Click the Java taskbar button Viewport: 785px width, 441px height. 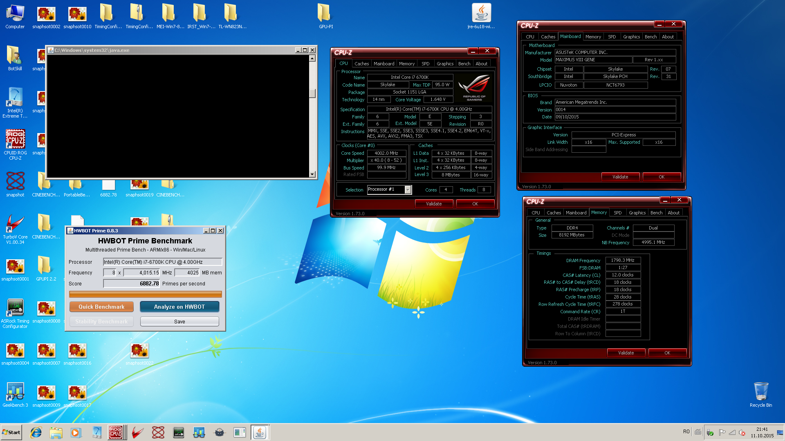click(x=260, y=432)
